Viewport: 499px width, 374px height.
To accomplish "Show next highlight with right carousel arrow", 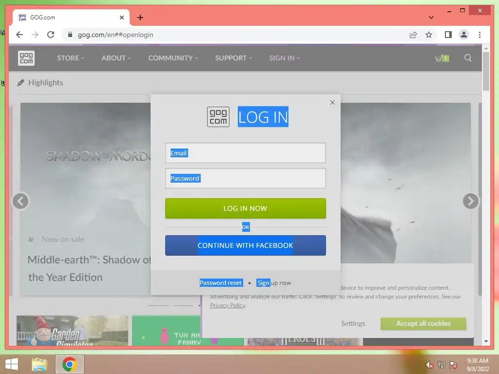I will [471, 201].
